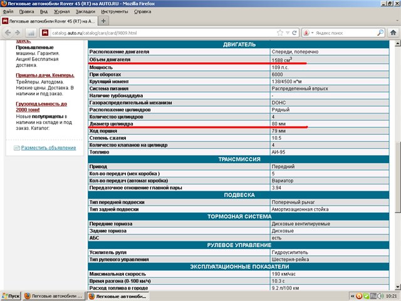
Task: Click the Вариатор value cell
Action: (x=330, y=181)
